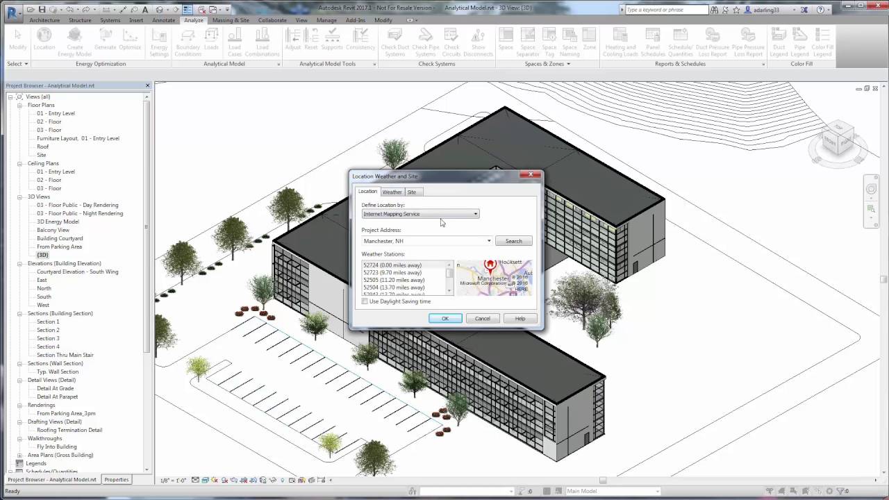Viewport: 889px width, 500px height.
Task: Select the Zone tool
Action: (x=589, y=40)
